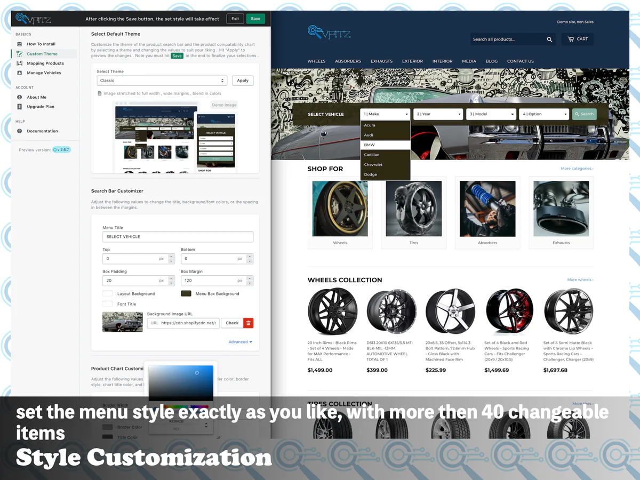
Task: Choose Acura from the Make list
Action: (x=385, y=125)
